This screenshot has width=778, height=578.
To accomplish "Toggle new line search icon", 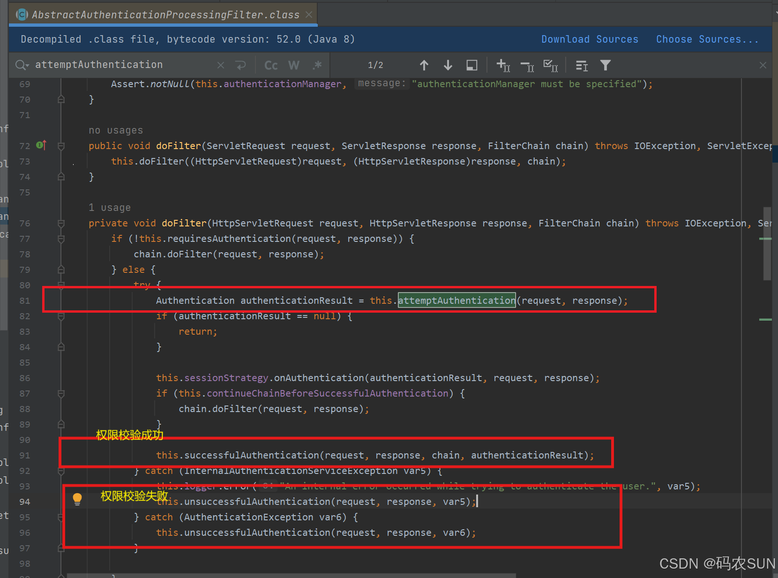I will [241, 65].
